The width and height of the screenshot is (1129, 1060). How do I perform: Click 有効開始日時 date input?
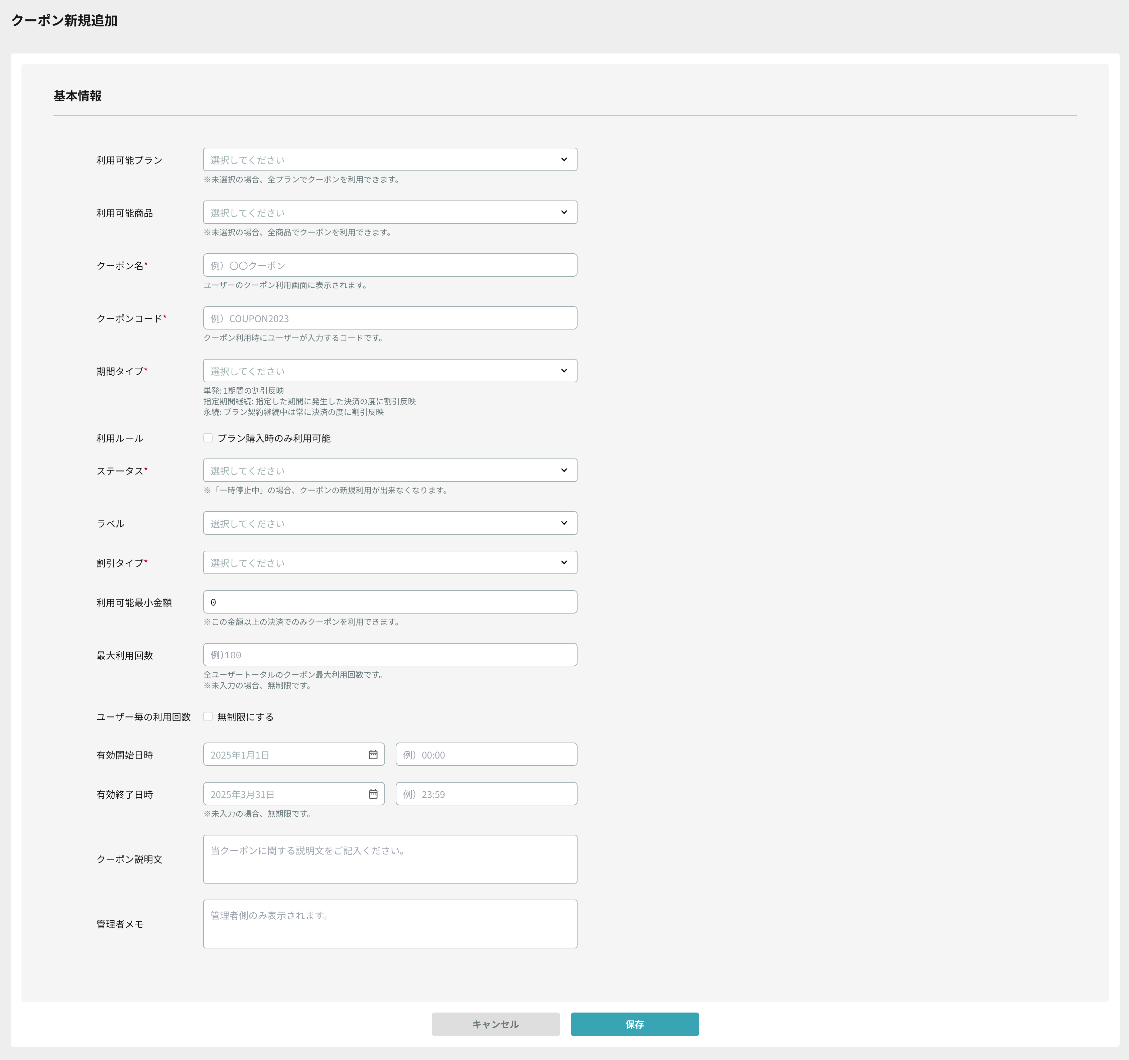(x=294, y=755)
